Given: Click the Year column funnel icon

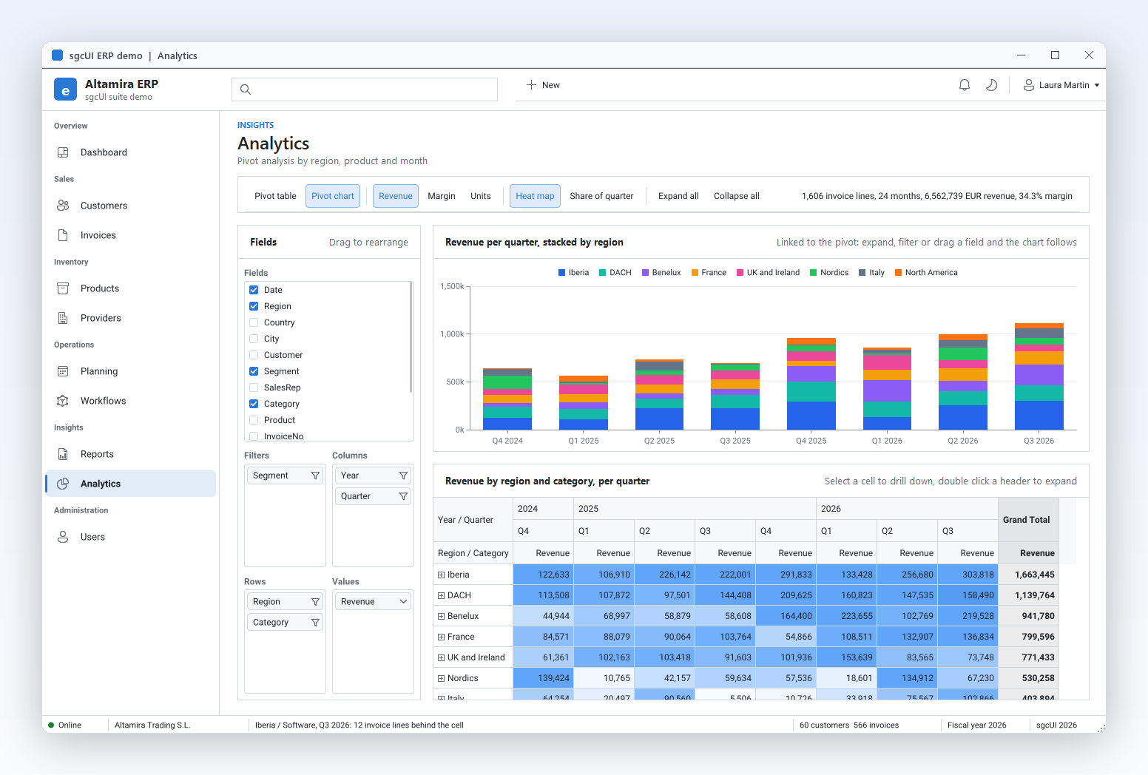Looking at the screenshot, I should 403,476.
